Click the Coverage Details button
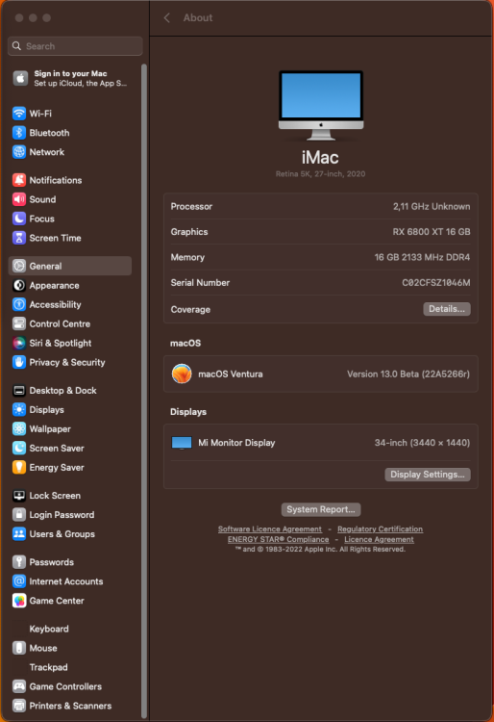The height and width of the screenshot is (722, 494). tap(447, 309)
